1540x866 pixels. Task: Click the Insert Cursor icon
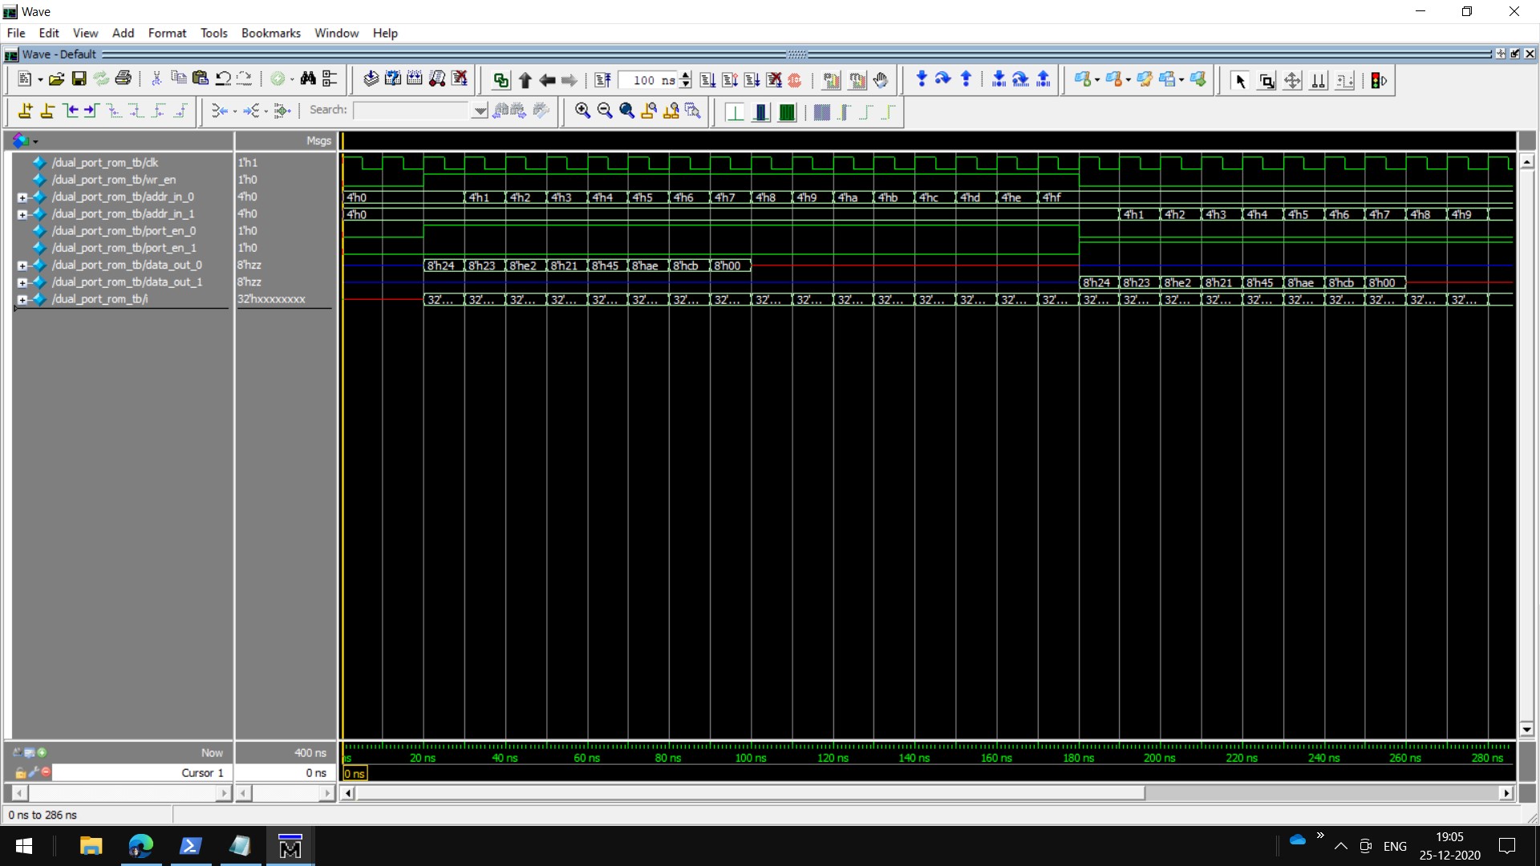click(x=25, y=111)
